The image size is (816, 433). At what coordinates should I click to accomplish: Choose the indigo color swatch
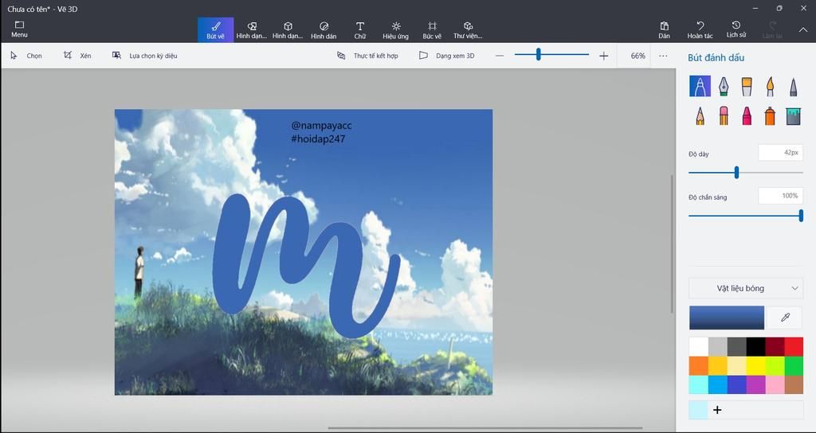(736, 384)
